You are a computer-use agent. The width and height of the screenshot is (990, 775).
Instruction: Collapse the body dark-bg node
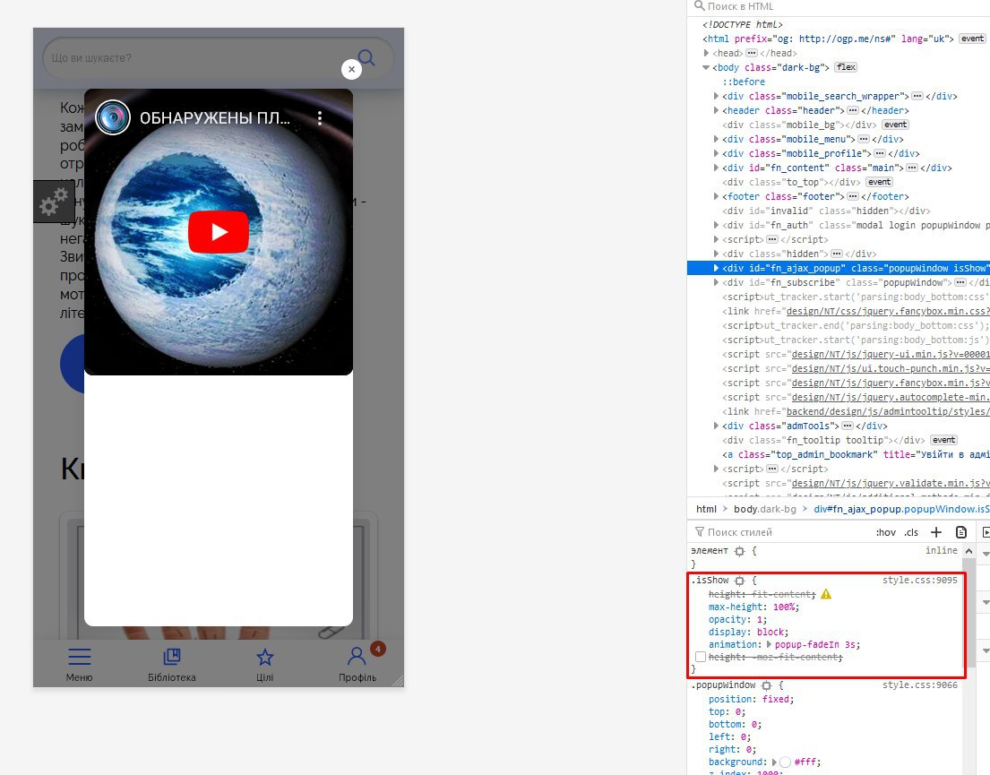706,67
